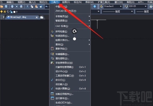Click the Save disk icon

[x=6, y=6]
